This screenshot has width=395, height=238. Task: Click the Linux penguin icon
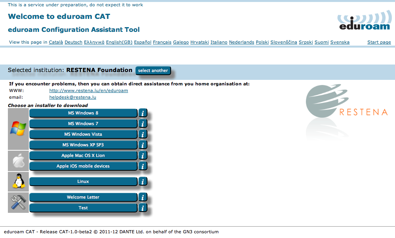pyautogui.click(x=18, y=182)
